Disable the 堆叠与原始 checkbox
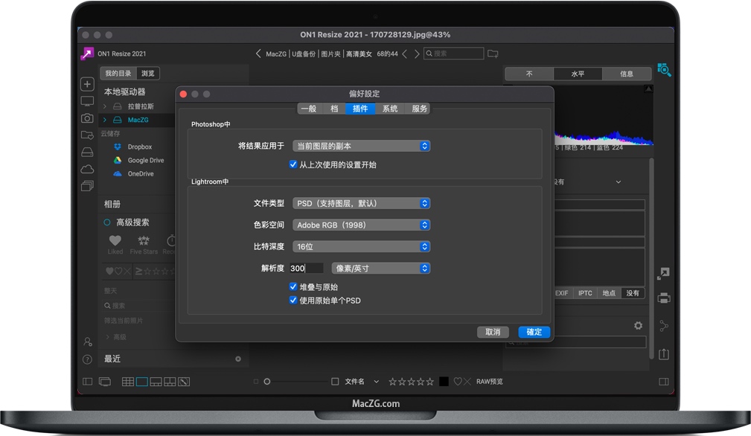Screen dimensions: 751x436 click(x=293, y=286)
